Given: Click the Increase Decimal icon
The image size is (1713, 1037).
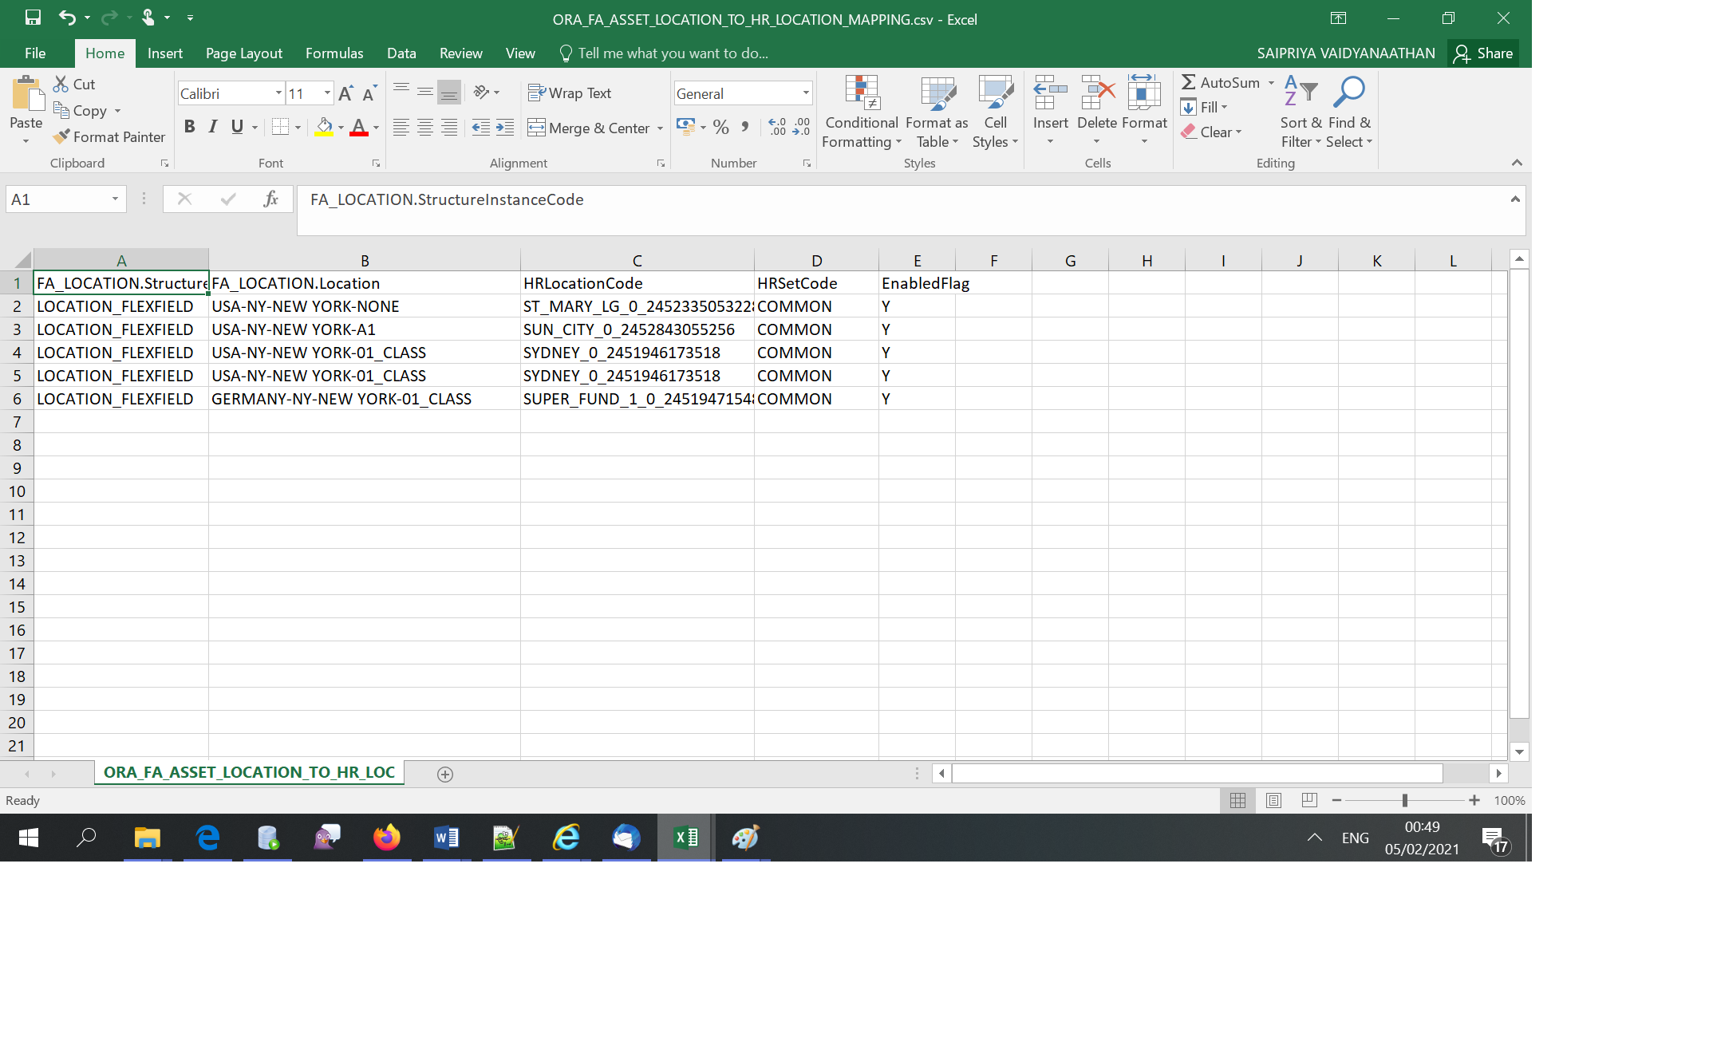Looking at the screenshot, I should 777,128.
